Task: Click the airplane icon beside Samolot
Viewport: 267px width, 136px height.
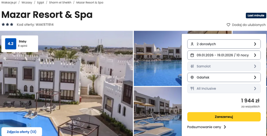Action: coord(192,66)
